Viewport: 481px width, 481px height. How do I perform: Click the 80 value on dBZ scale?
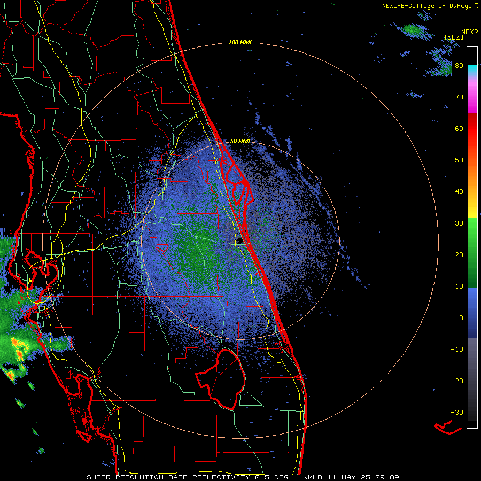click(x=459, y=66)
